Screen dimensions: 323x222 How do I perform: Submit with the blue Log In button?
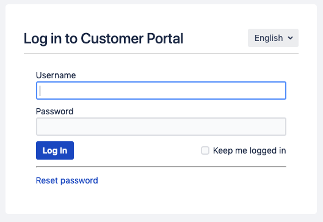pos(55,150)
